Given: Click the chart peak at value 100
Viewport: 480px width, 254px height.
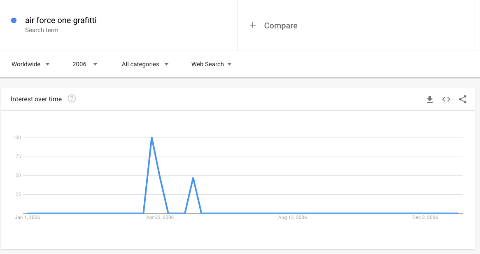Looking at the screenshot, I should tap(152, 138).
